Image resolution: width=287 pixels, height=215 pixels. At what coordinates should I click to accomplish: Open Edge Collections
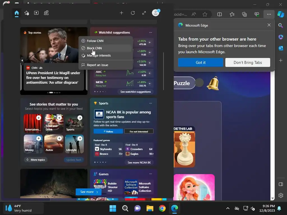pyautogui.click(x=244, y=14)
